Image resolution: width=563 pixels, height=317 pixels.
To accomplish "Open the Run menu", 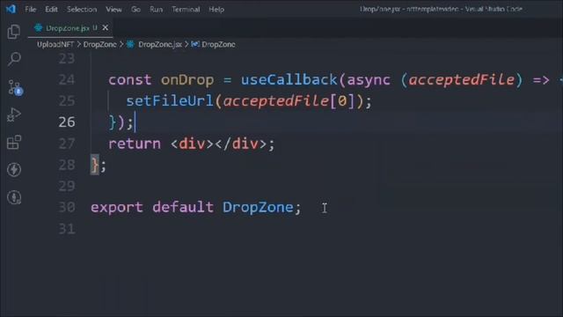I will 157,10.
